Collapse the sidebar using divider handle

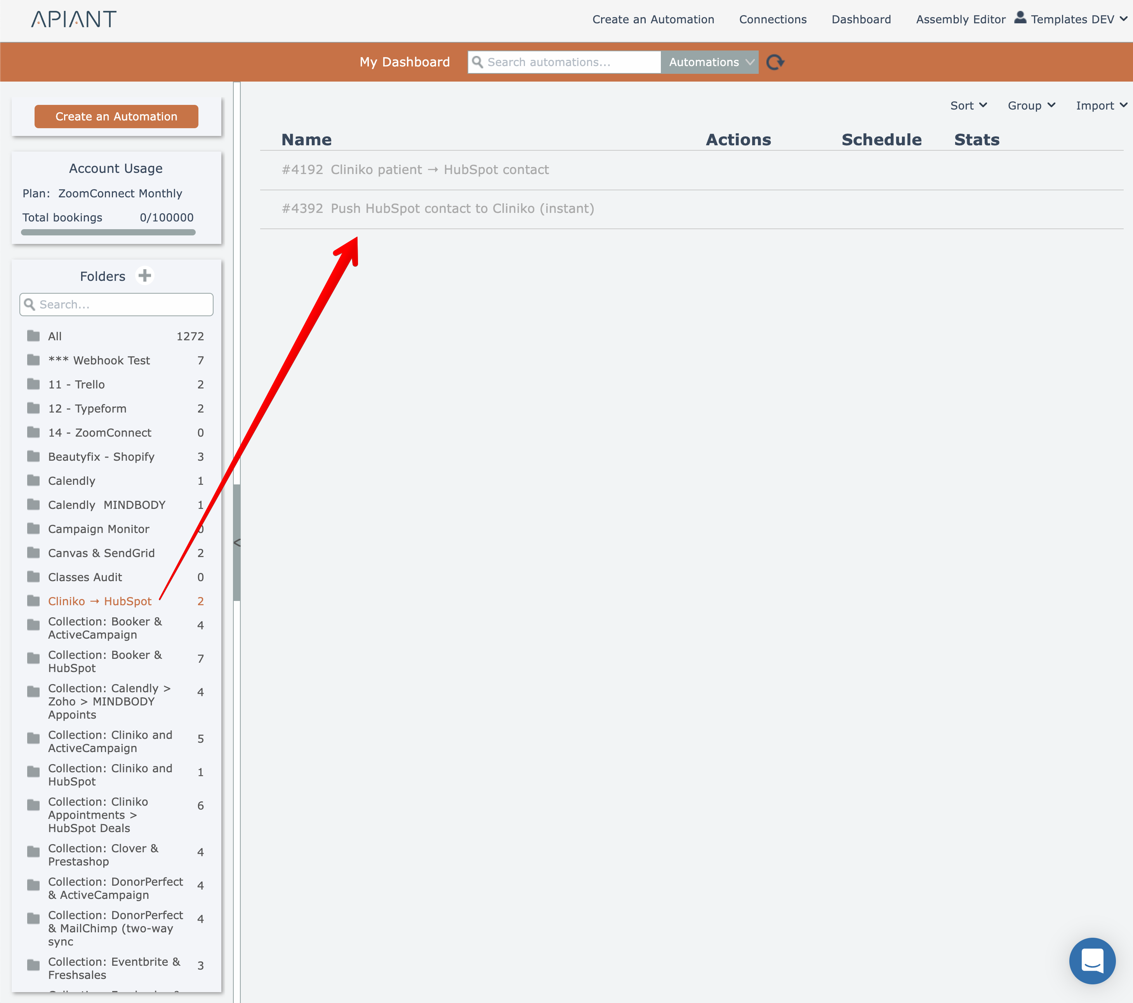coord(237,543)
